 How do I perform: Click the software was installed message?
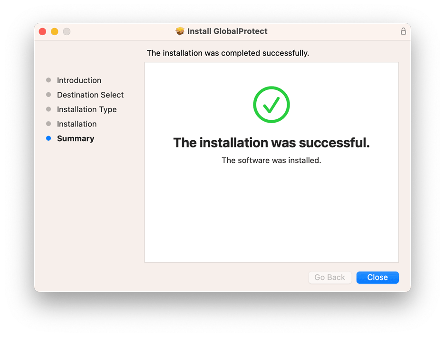pyautogui.click(x=271, y=160)
